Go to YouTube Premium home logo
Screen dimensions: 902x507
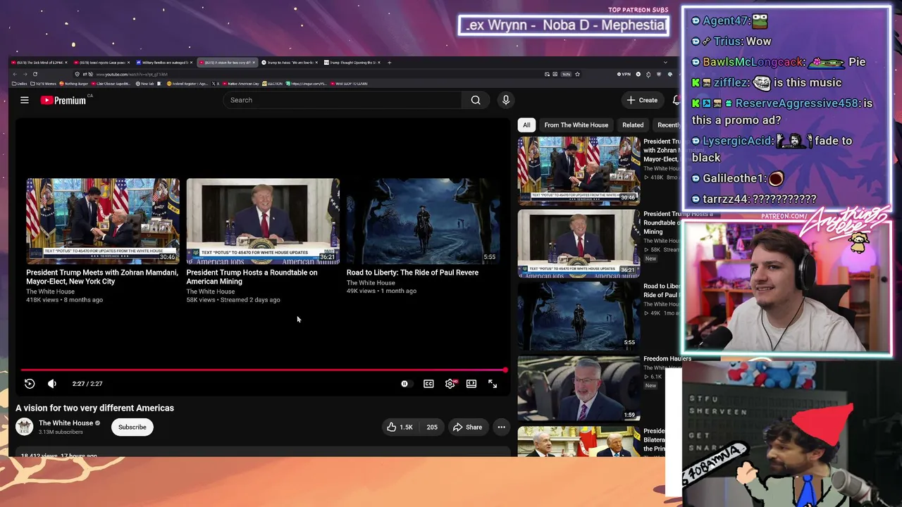(x=63, y=100)
